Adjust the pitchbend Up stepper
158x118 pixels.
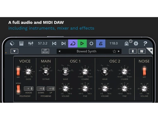coord(51,89)
